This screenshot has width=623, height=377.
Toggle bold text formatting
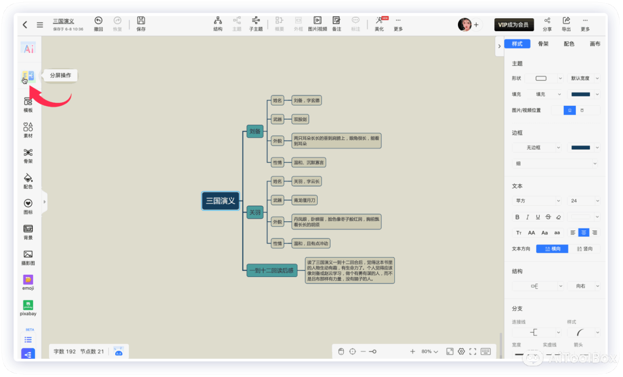(517, 217)
